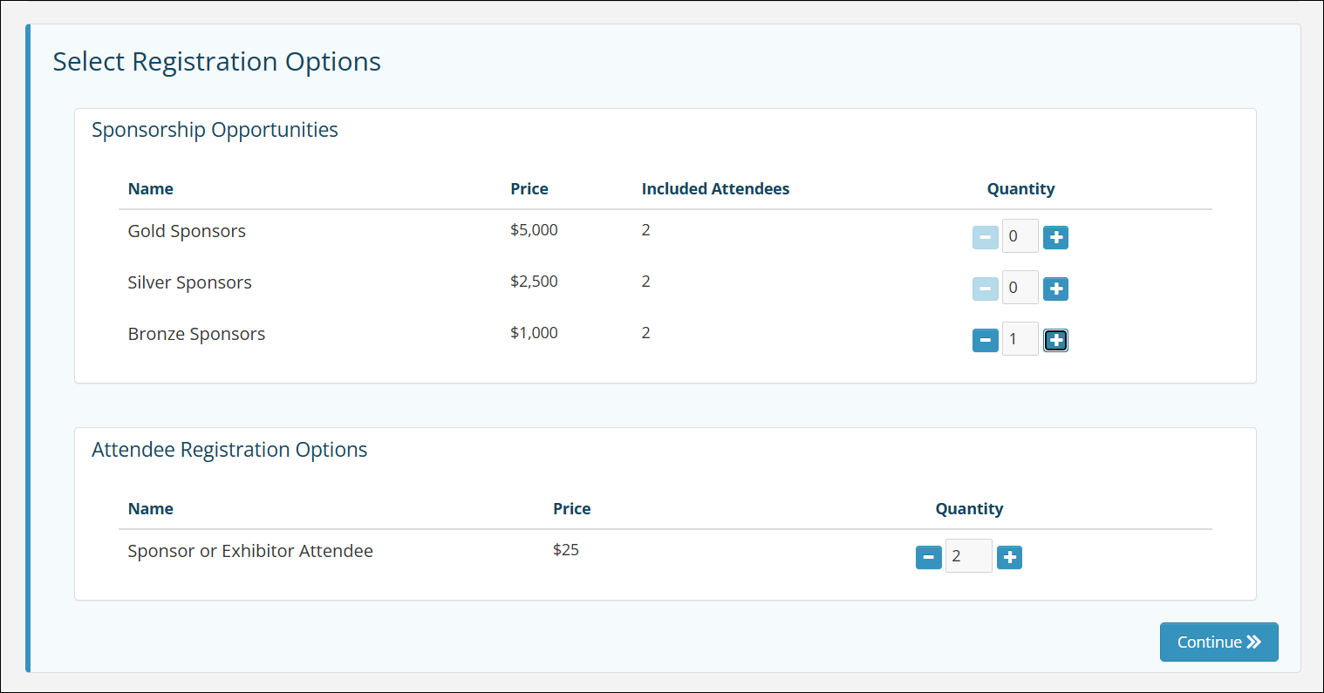Click the Included Attendees column header
The image size is (1324, 693).
click(x=715, y=189)
